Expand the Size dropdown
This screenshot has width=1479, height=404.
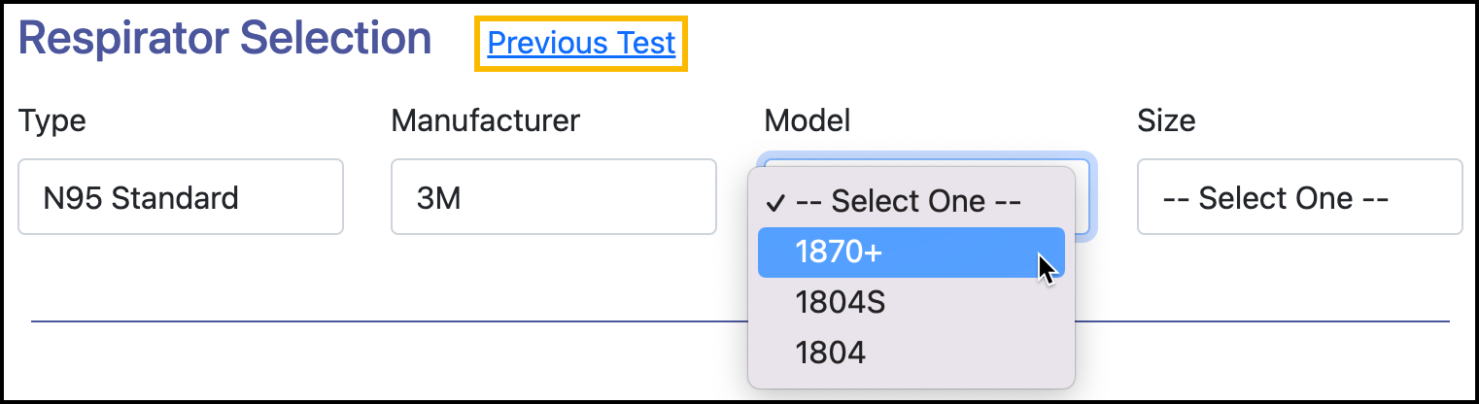tap(1298, 197)
